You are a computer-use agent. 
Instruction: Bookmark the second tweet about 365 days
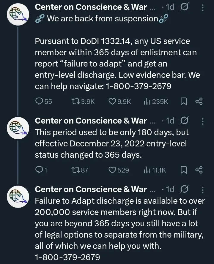pyautogui.click(x=184, y=170)
